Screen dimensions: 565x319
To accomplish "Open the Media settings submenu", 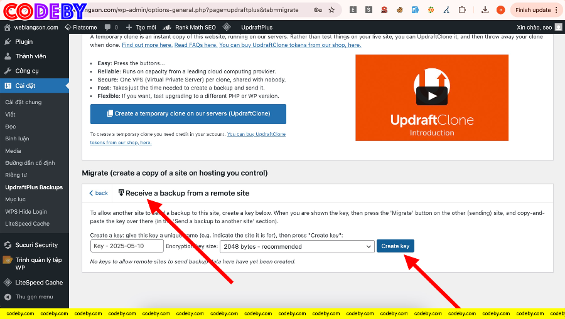I will (x=13, y=151).
